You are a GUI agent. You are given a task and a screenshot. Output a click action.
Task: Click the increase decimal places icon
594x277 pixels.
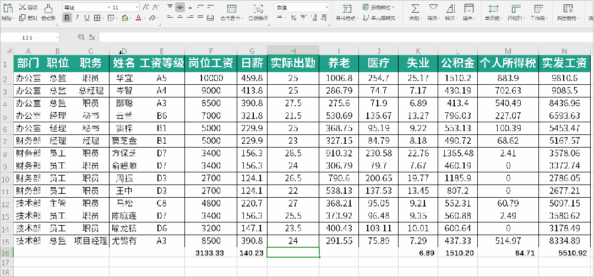click(x=314, y=18)
